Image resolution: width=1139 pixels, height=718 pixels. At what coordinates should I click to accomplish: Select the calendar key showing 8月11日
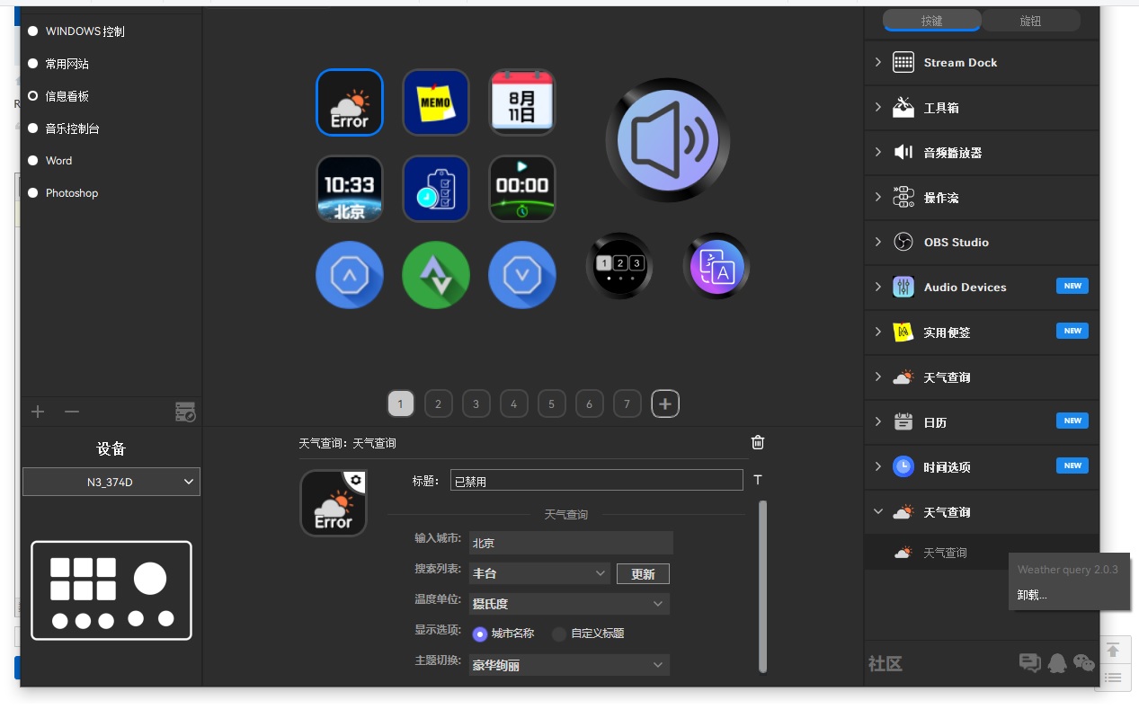pos(522,102)
